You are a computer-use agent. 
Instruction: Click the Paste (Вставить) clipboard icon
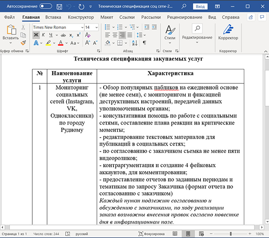12,30
